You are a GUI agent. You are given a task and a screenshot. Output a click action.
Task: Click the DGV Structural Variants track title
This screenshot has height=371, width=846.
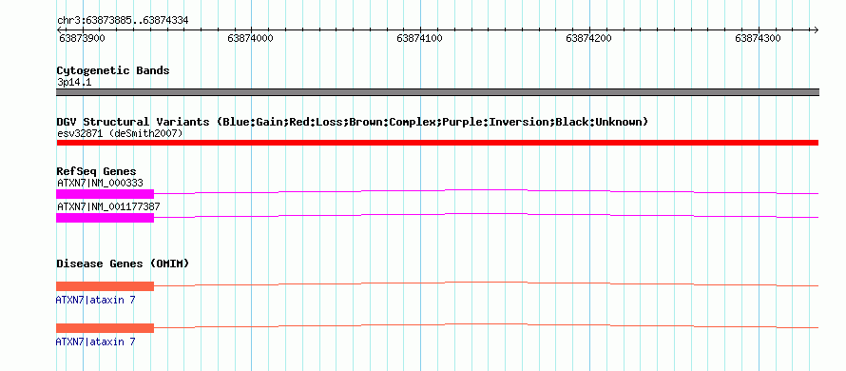[x=353, y=122]
